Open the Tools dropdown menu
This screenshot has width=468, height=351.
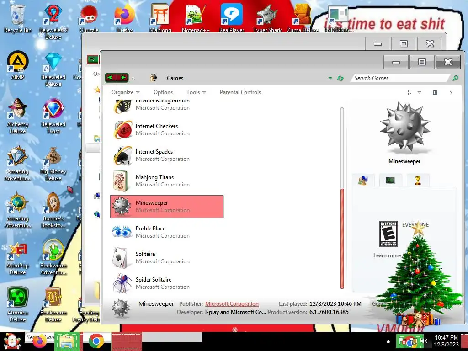click(x=196, y=92)
